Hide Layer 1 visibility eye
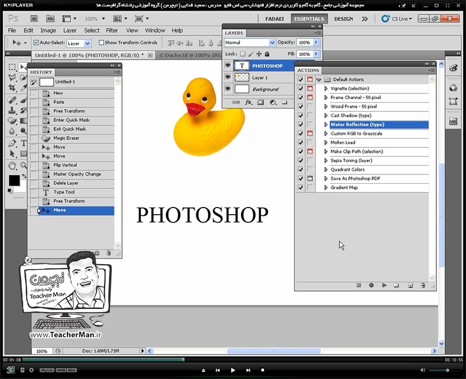 pyautogui.click(x=228, y=77)
